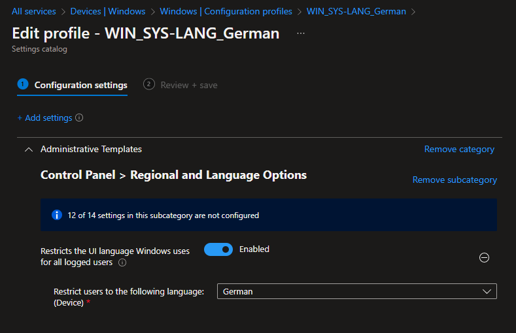Click the info icon beside Restricts UI language setting
The image size is (516, 333).
click(x=122, y=262)
